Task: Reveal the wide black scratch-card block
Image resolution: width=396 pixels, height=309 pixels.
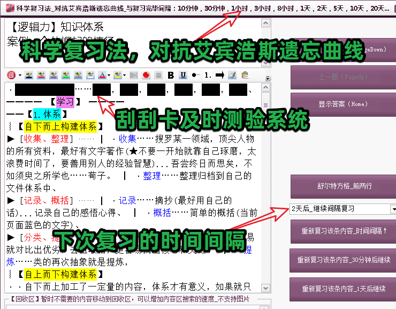Action: (45, 89)
